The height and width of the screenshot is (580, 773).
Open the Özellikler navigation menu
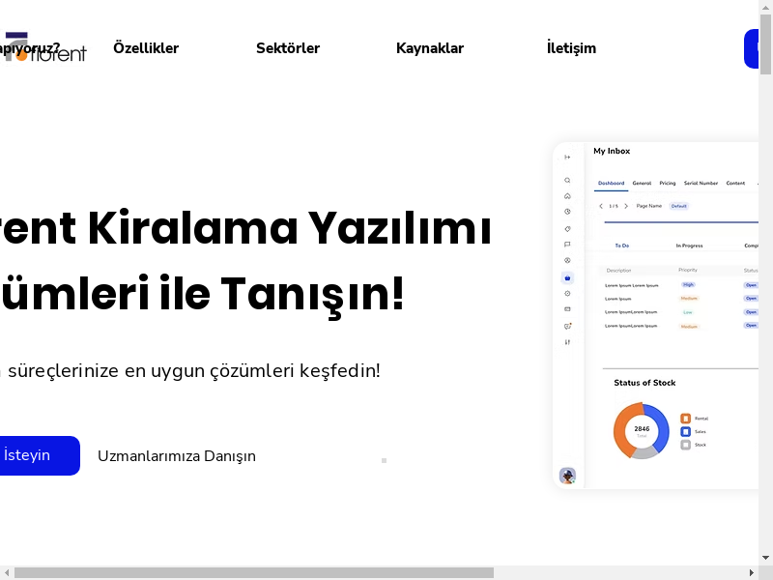pyautogui.click(x=146, y=48)
